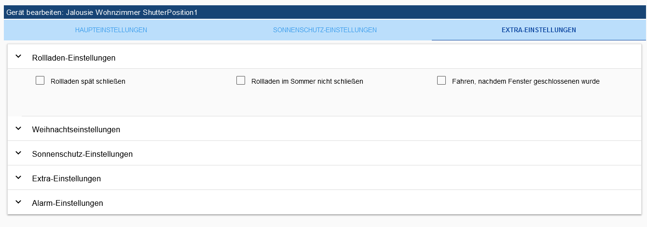Collapse Rollladen-Einstellungen using its chevron icon

(18, 56)
